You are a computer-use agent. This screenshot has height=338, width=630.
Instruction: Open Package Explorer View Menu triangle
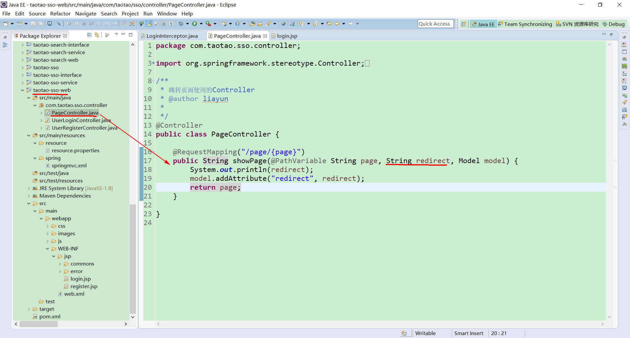[x=116, y=34]
